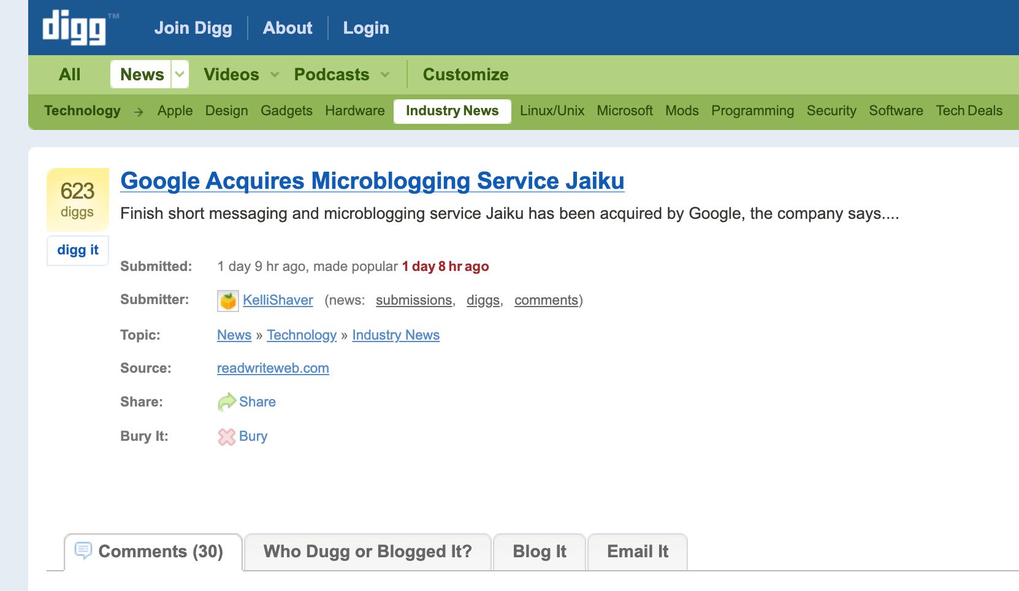The image size is (1019, 591).
Task: Click the Industry News topic breadcrumb link
Action: click(396, 335)
